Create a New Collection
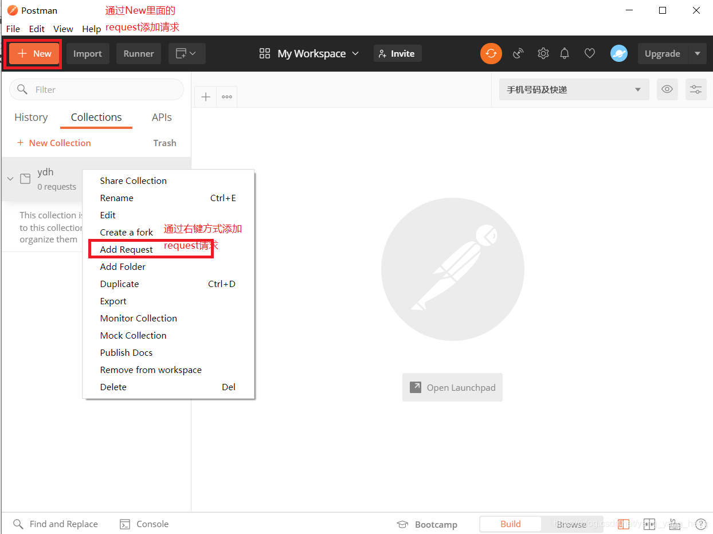713x534 pixels. [54, 143]
